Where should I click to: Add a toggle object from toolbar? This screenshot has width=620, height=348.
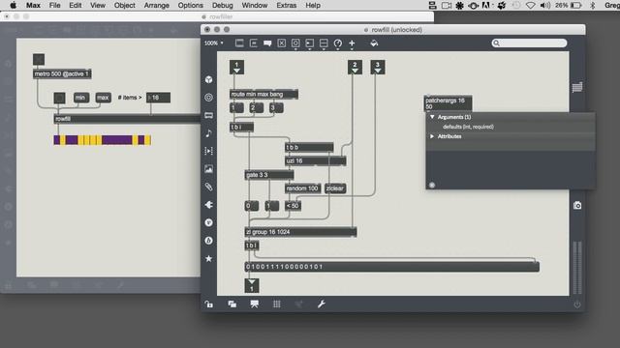282,43
